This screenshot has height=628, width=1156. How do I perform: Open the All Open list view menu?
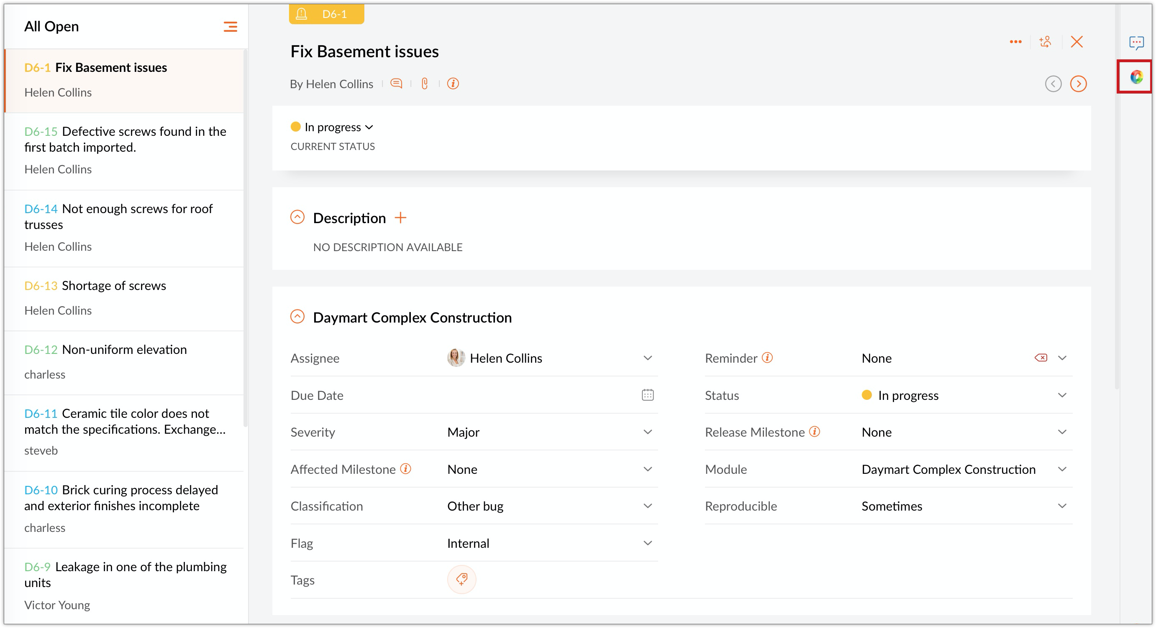click(230, 27)
